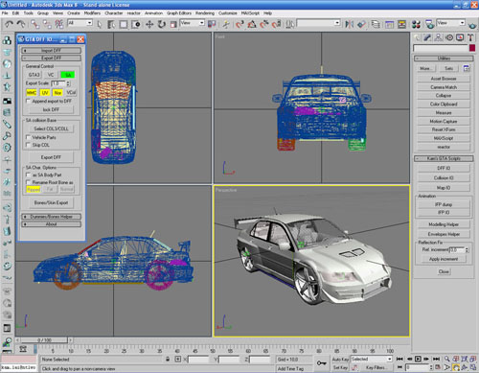Collapse the Utilities rollout header
The image size is (479, 373).
click(x=444, y=58)
